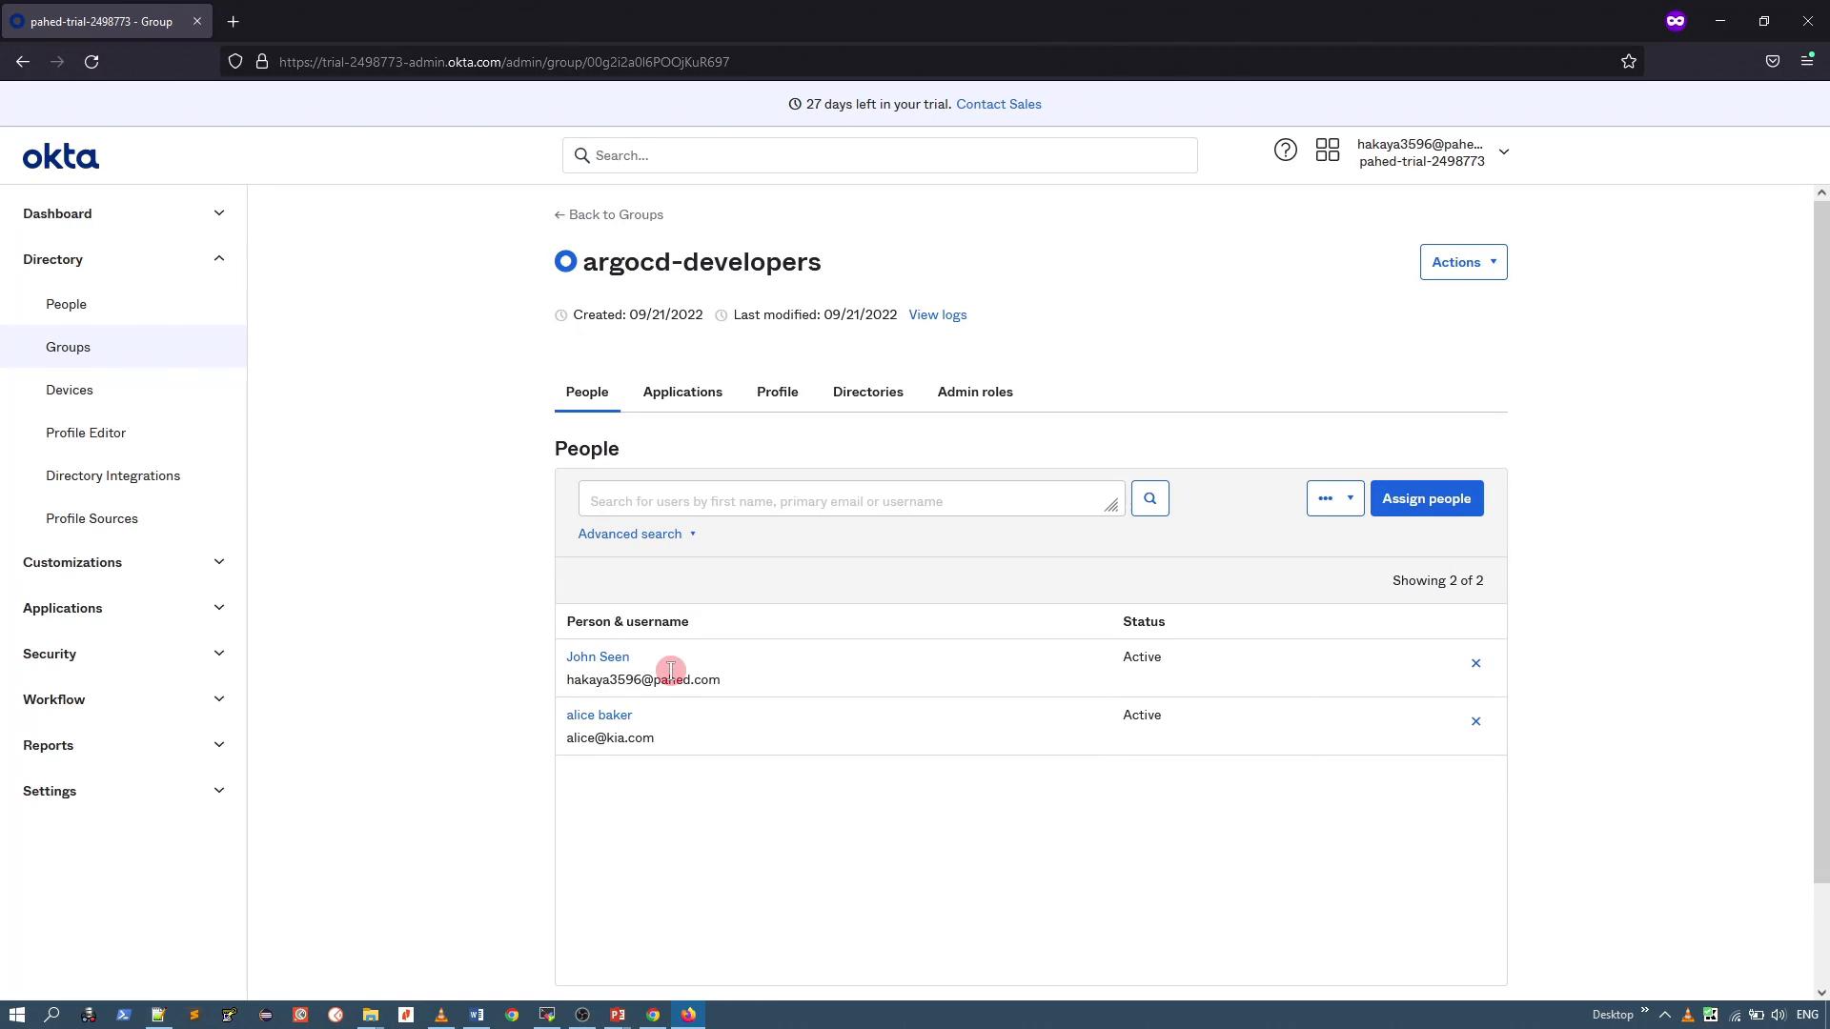The height and width of the screenshot is (1029, 1830).
Task: Open the Windows Start button
Action: tap(16, 1015)
